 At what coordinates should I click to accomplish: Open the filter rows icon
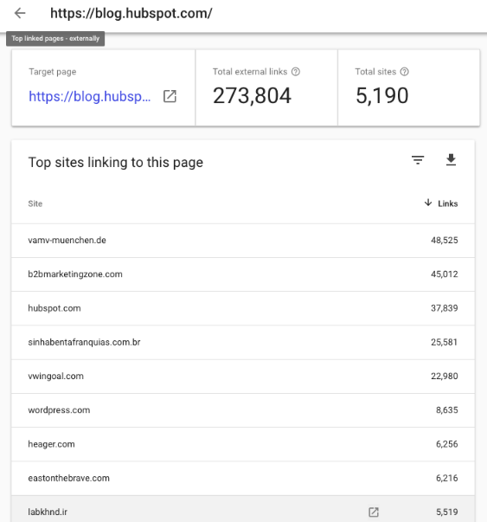click(418, 160)
